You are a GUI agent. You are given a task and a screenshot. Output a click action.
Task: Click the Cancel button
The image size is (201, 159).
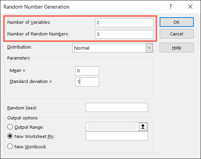(177, 34)
